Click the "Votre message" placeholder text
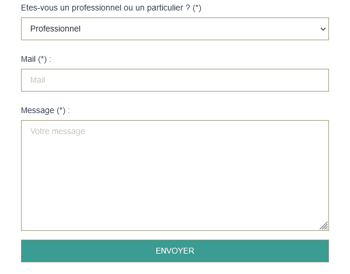The width and height of the screenshot is (350, 274). (x=58, y=131)
